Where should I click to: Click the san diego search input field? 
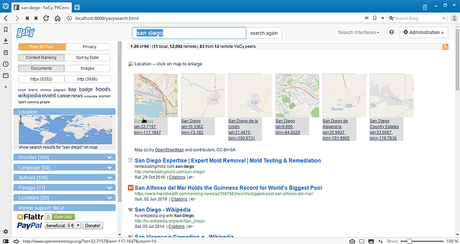click(x=189, y=33)
